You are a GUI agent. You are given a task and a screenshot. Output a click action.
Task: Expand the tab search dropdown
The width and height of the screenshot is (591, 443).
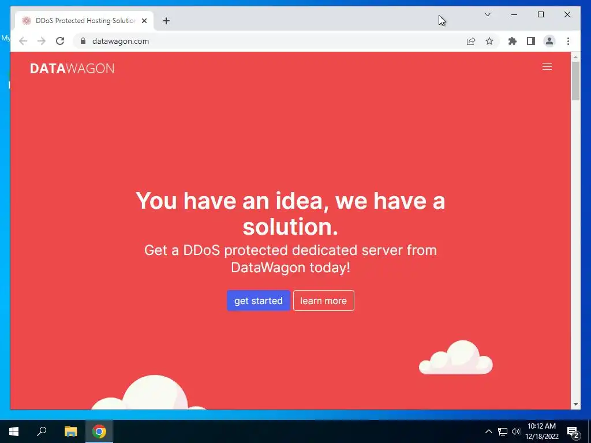tap(487, 14)
